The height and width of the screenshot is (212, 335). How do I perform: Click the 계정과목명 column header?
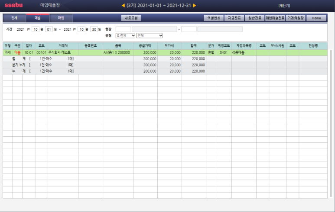(x=244, y=45)
